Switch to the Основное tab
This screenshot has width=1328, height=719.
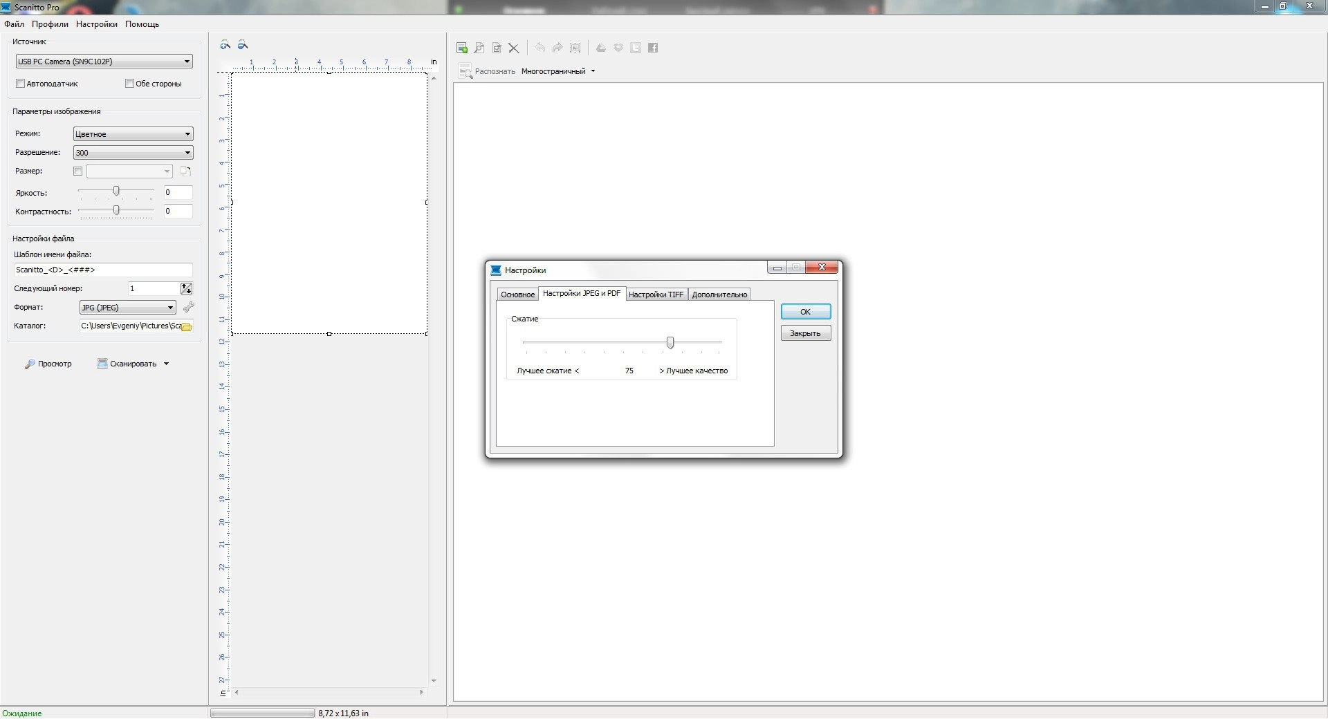tap(517, 295)
